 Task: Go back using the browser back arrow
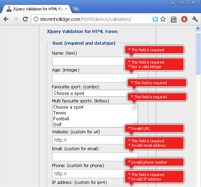coord(6,19)
